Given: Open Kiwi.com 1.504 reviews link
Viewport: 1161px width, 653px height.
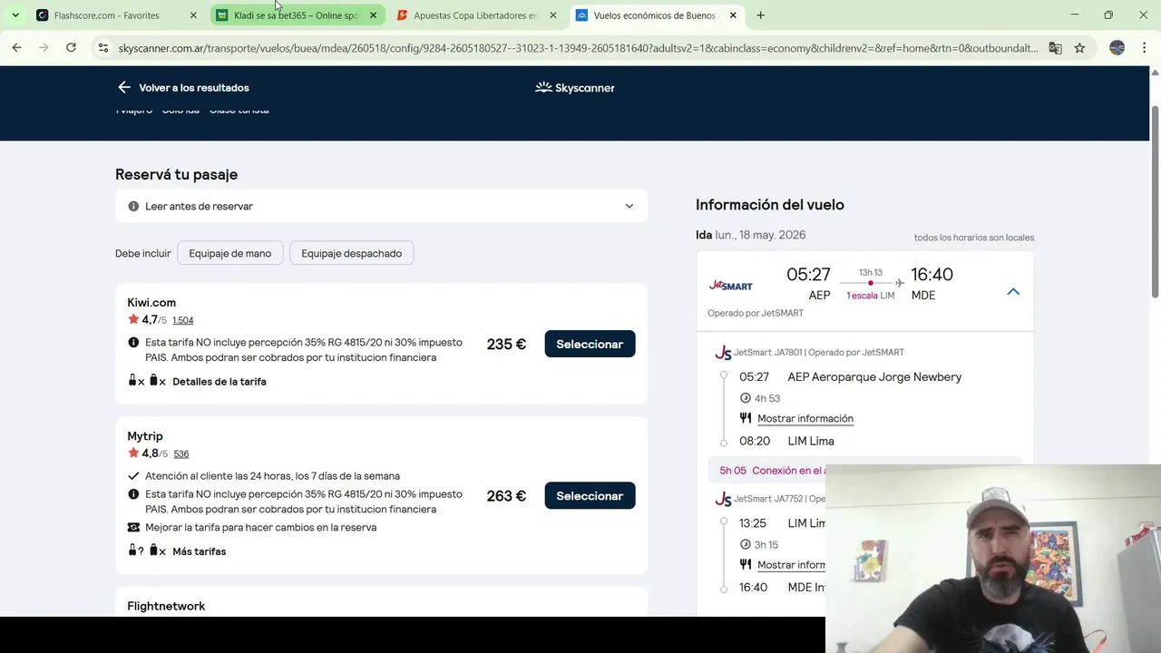Looking at the screenshot, I should tap(182, 320).
